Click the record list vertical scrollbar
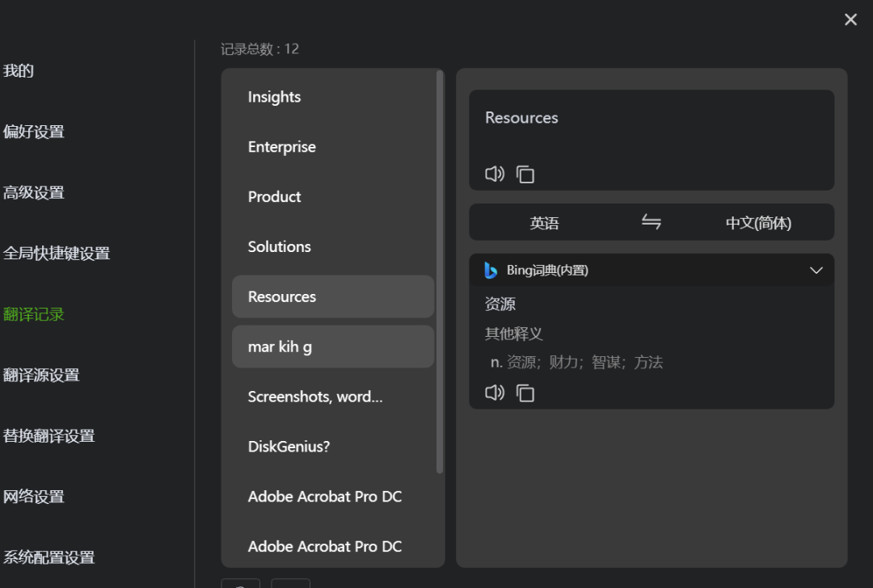Viewport: 873px width, 588px height. coord(439,272)
